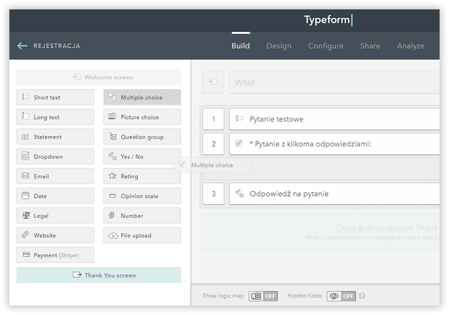Open the Witaj! welcome screen field
Screen dimensions: 449x315
point(334,82)
